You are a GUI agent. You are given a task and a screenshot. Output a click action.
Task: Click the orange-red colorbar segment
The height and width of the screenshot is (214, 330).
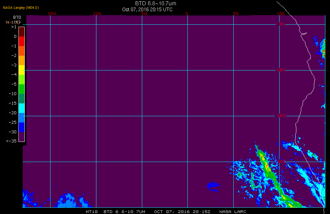[22, 51]
